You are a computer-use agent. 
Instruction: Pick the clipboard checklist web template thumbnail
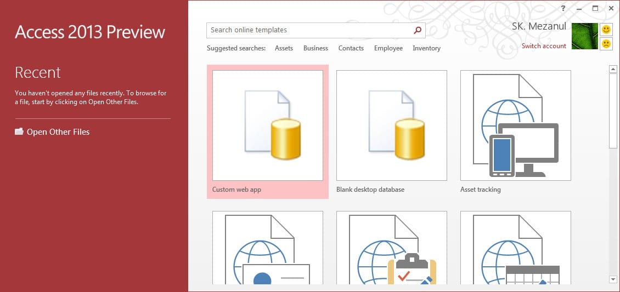click(x=391, y=248)
